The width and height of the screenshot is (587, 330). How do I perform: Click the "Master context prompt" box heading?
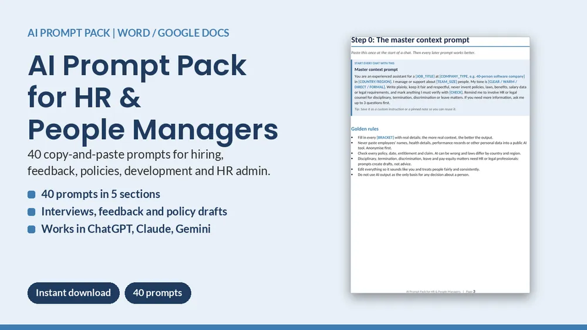point(376,69)
